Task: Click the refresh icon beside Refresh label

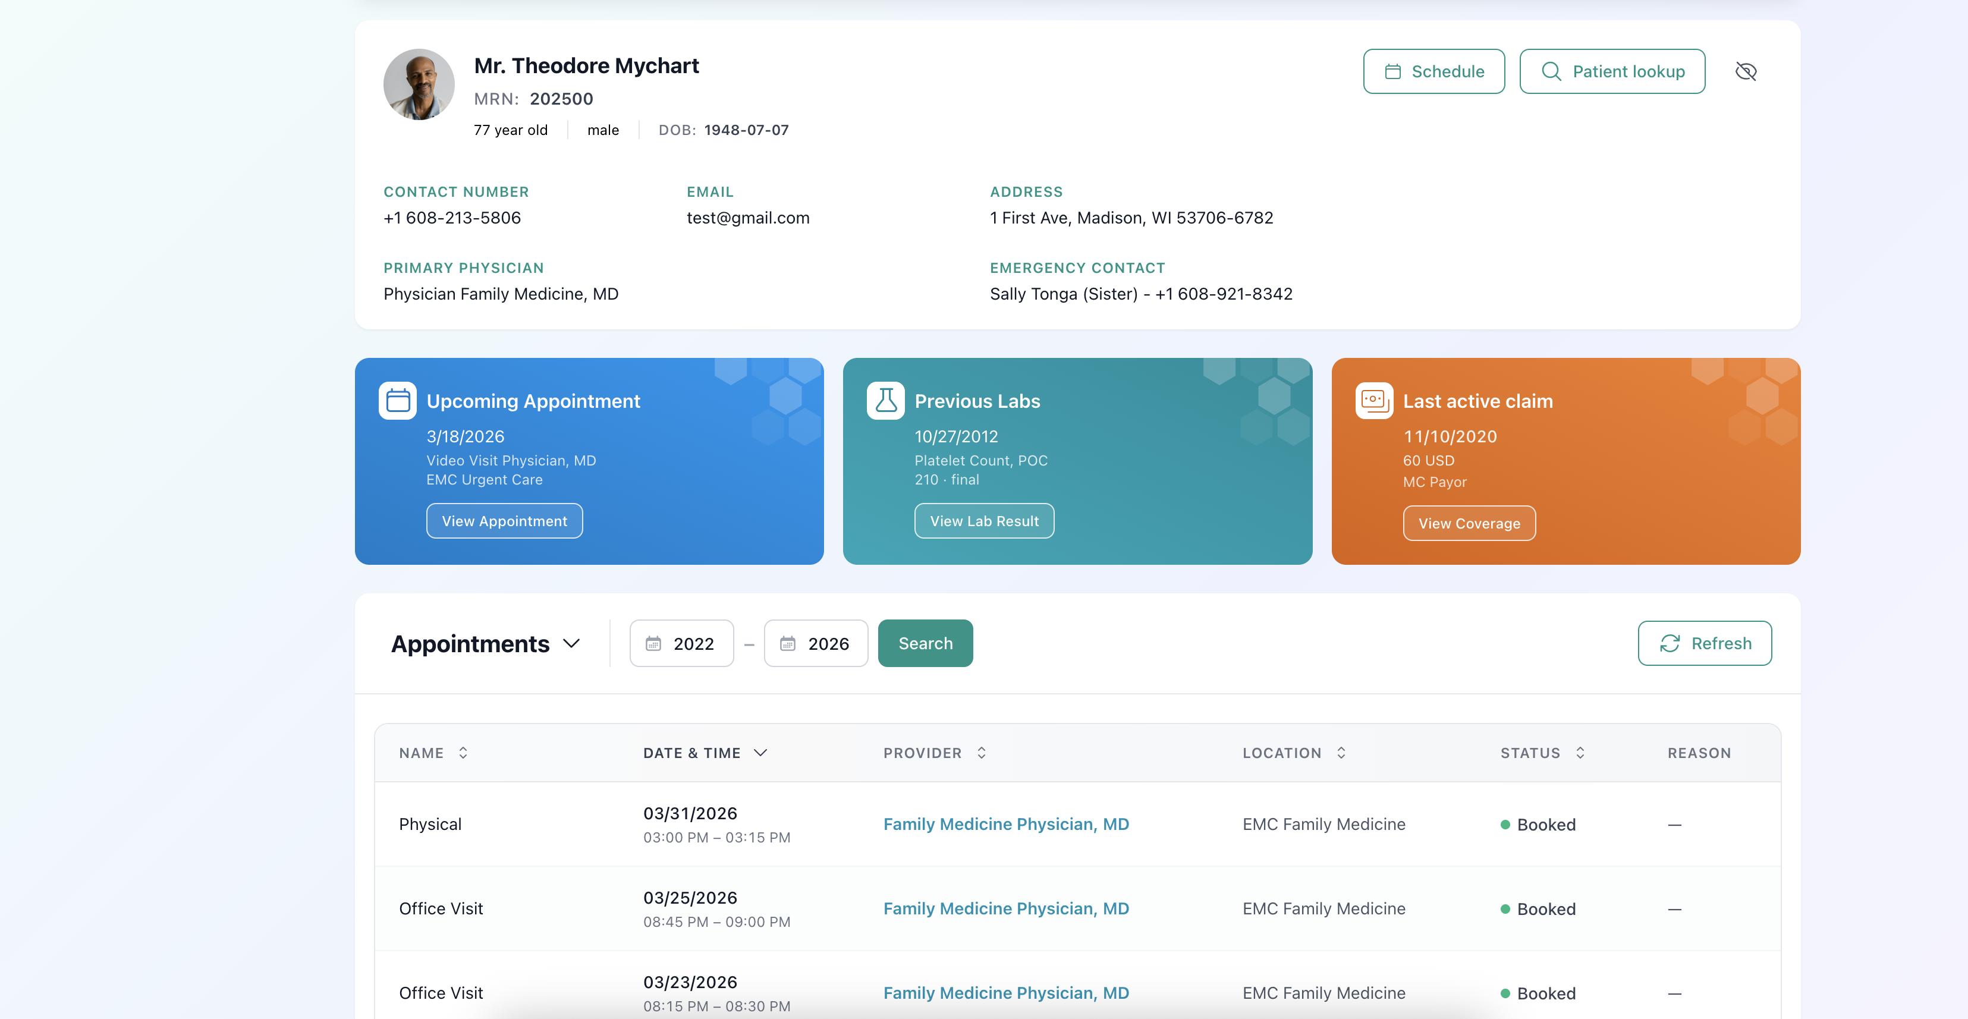Action: pyautogui.click(x=1670, y=643)
